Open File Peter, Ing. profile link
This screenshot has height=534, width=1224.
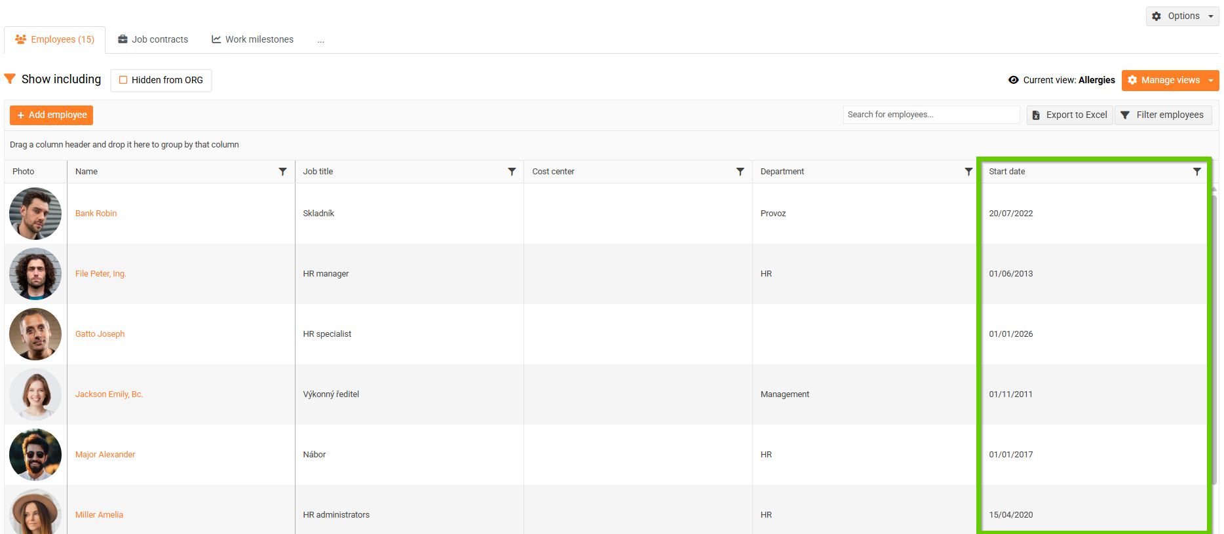[x=100, y=274]
